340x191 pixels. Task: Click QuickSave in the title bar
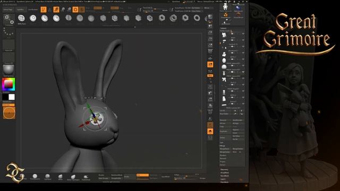pos(176,2)
